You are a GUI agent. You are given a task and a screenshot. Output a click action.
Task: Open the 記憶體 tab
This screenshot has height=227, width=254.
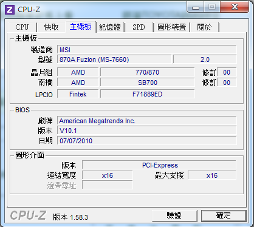110,27
